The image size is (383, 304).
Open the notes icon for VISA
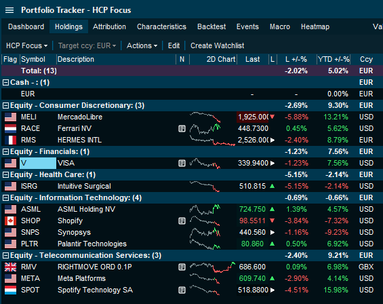pos(182,163)
